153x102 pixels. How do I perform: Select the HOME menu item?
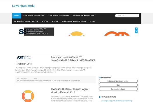(x=17, y=16)
